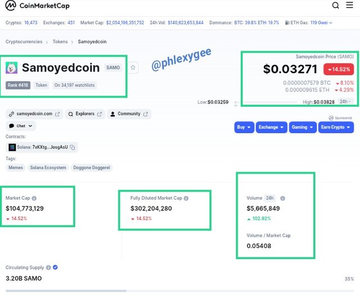Expand the Buy dropdown
The height and width of the screenshot is (299, 360).
tap(244, 128)
